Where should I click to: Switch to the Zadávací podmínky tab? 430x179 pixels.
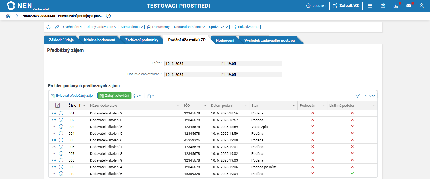pos(142,40)
